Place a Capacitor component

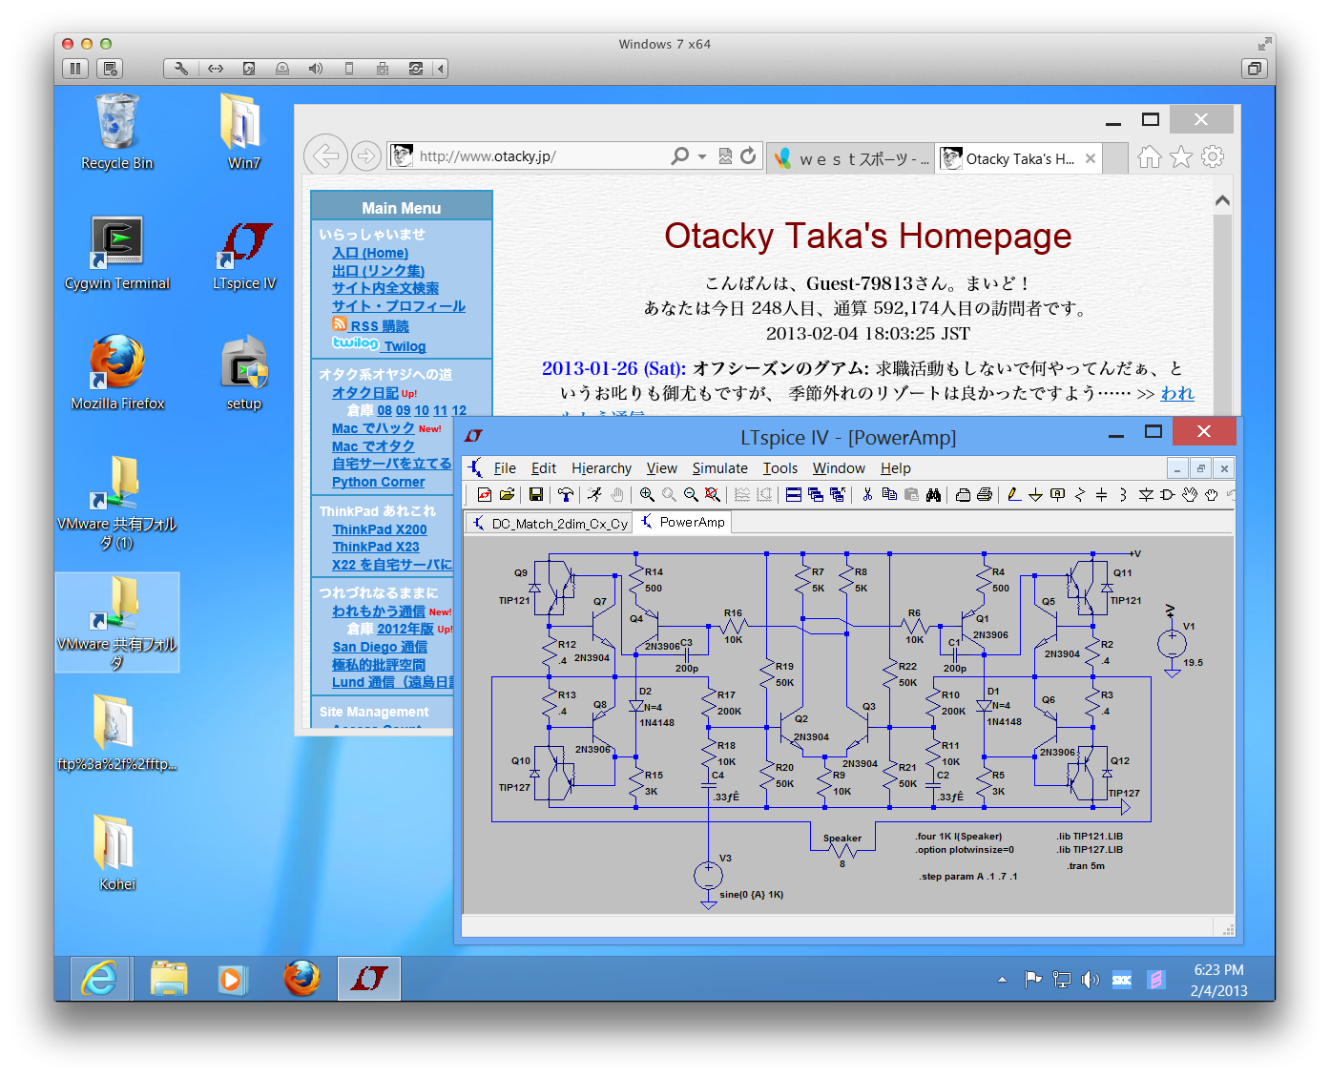[x=1101, y=494]
